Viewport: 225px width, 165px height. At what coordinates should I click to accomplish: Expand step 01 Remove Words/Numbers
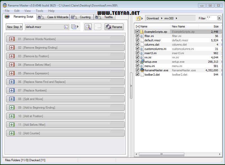click(11, 39)
